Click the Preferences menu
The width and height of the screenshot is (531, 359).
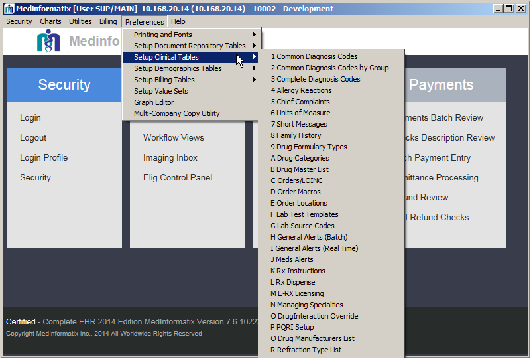145,22
